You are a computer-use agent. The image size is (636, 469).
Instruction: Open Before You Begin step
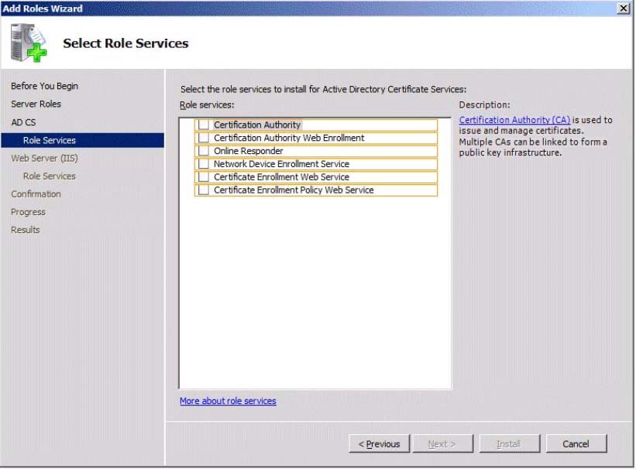[45, 86]
